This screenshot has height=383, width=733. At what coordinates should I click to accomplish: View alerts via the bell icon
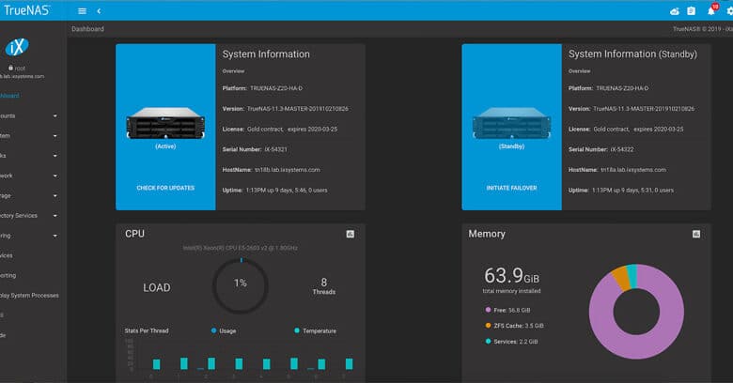[x=711, y=10]
